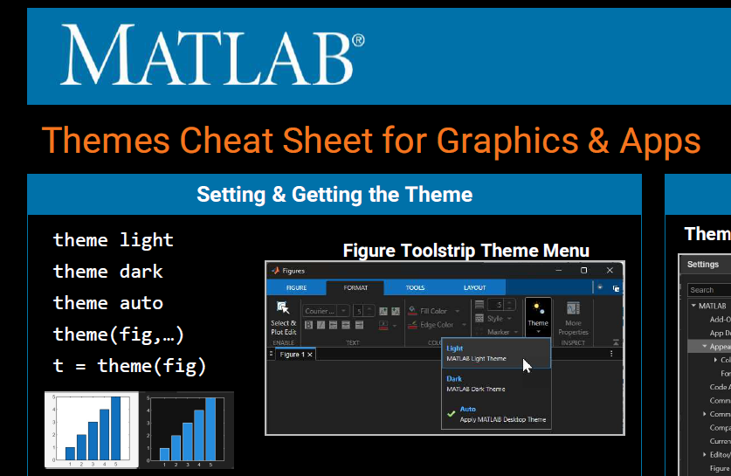731x476 pixels.
Task: Click the Search field in Settings
Action: 709,289
